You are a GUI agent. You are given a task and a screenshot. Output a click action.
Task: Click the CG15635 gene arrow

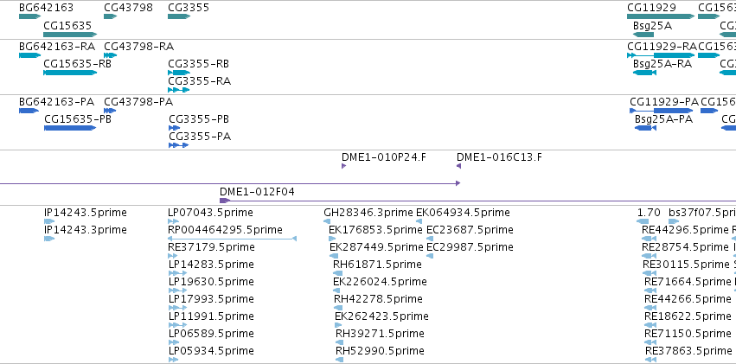tap(70, 35)
